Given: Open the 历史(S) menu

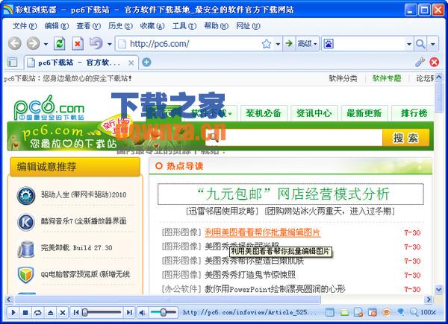Looking at the screenshot, I should 120,26.
